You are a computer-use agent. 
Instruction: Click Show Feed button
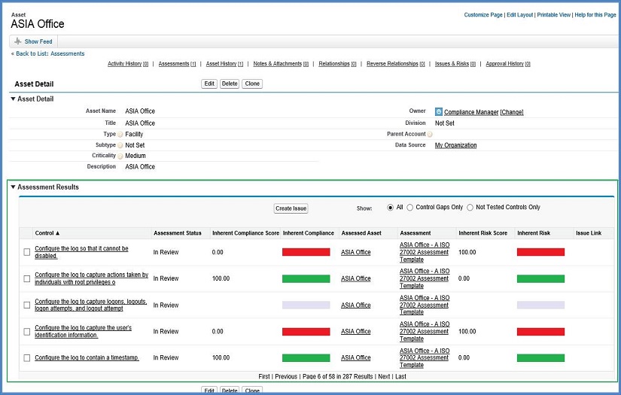coord(33,41)
